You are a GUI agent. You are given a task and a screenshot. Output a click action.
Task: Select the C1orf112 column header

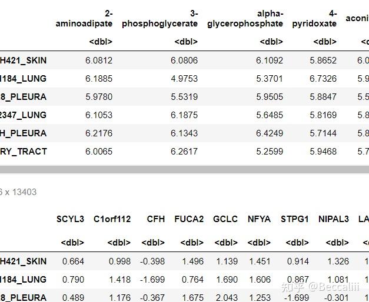112,219
